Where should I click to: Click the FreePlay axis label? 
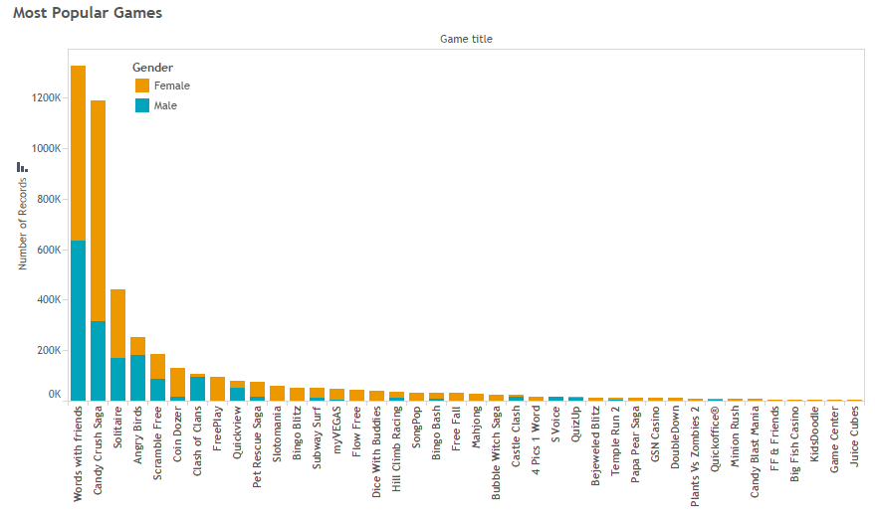[x=217, y=429]
